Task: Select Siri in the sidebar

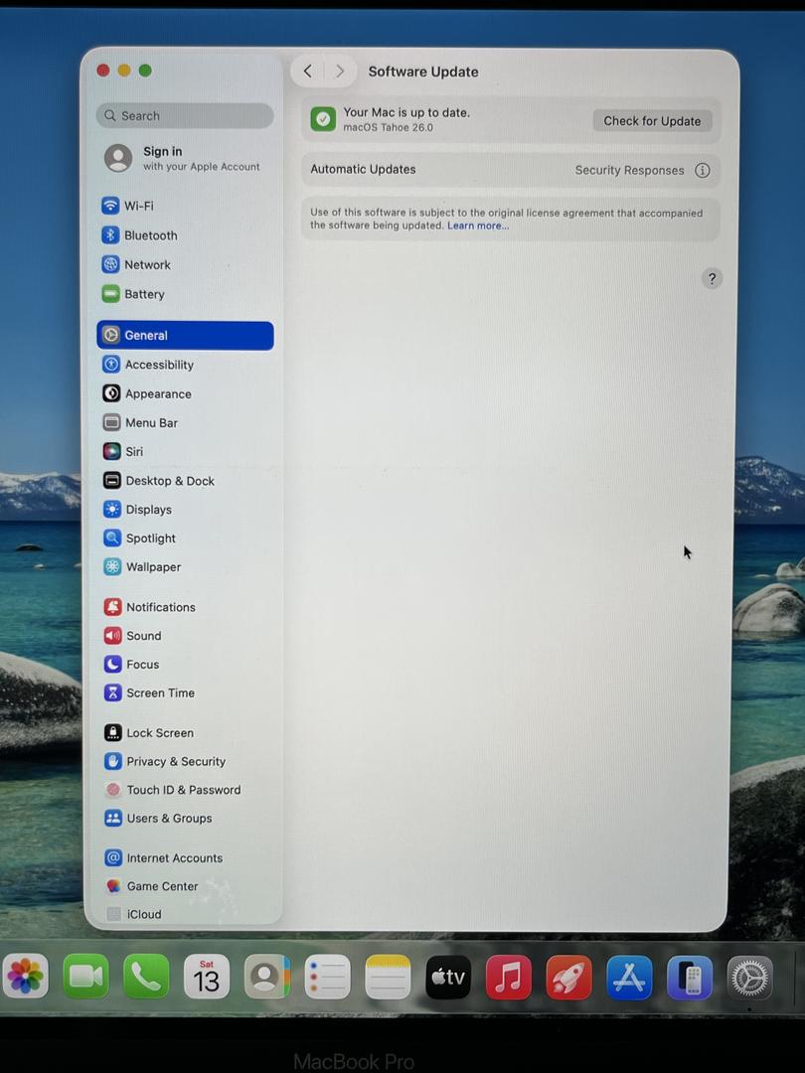Action: [185, 452]
